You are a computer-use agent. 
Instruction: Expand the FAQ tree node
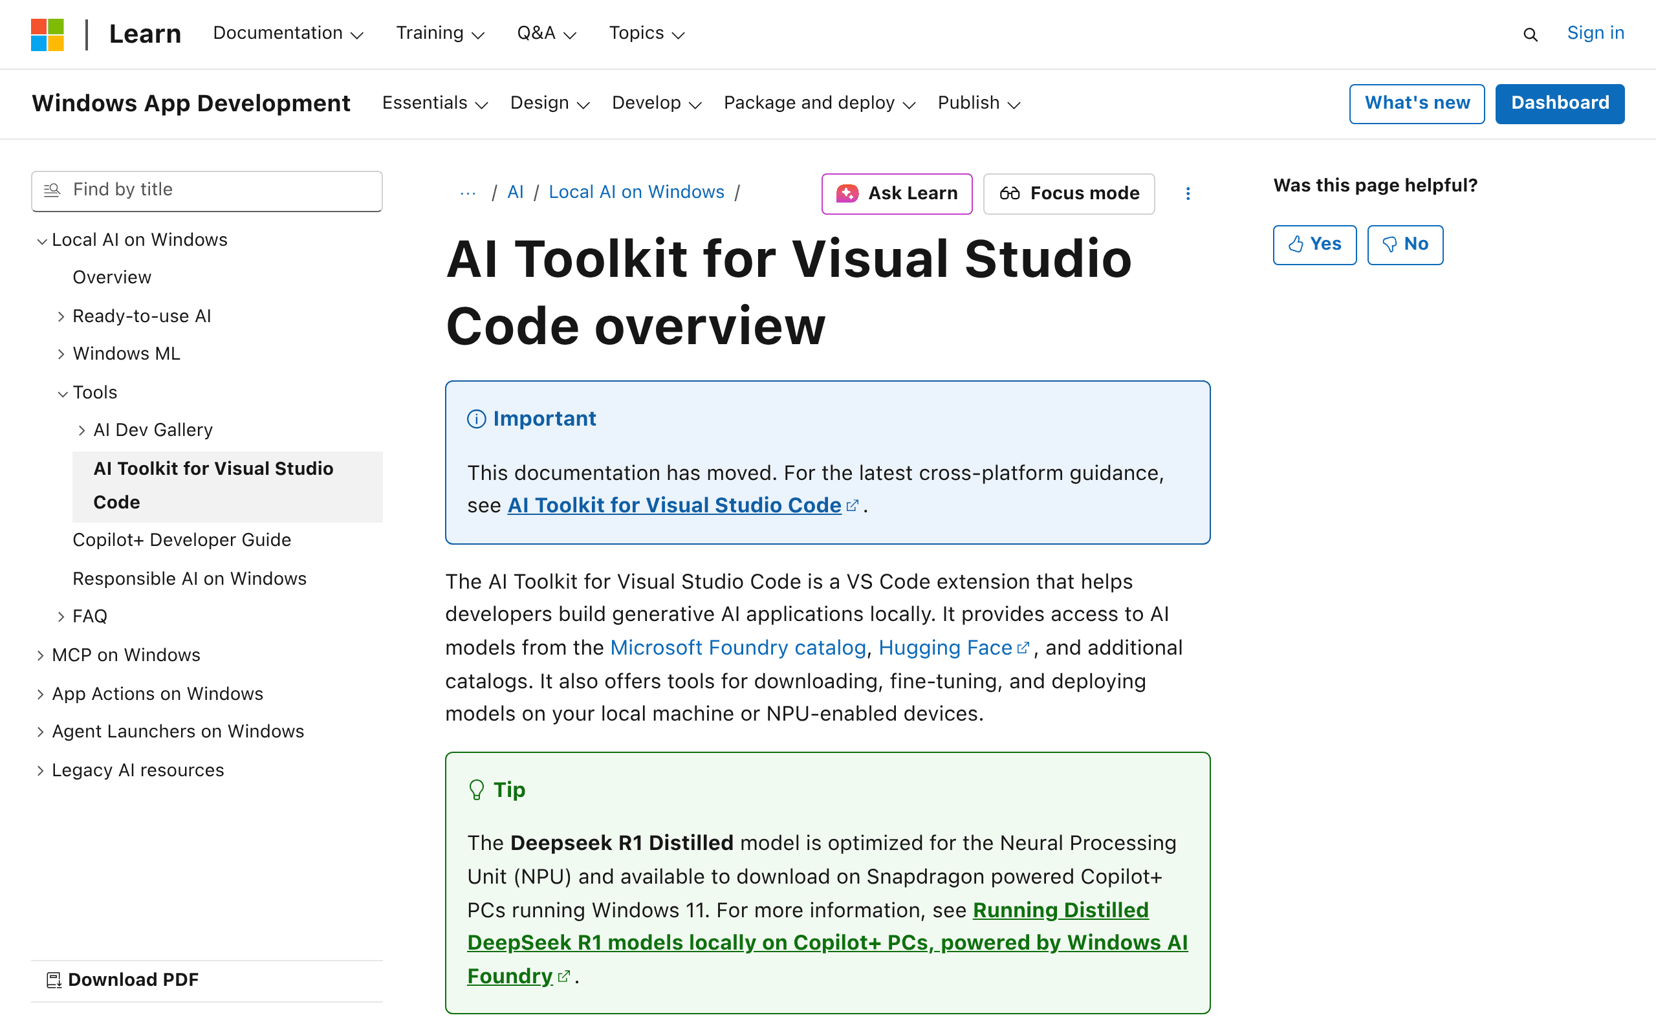click(61, 616)
